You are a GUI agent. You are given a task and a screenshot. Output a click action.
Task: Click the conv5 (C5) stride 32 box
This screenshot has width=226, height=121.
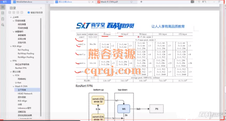(x=98, y=100)
